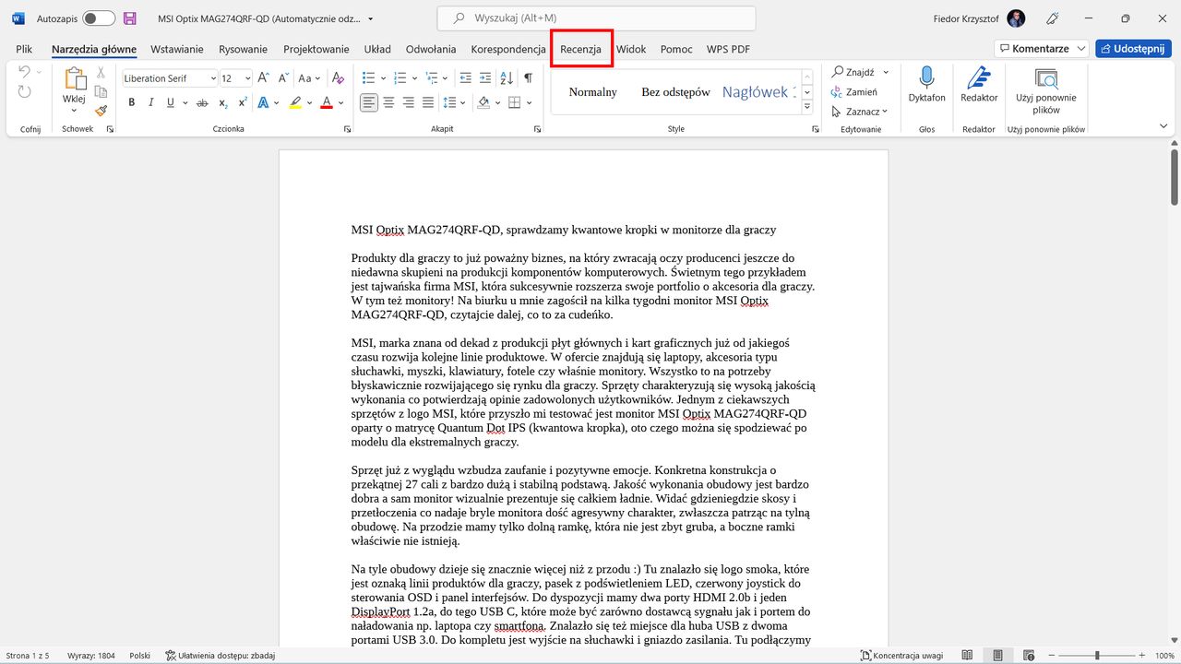
Task: Open the sort A-Z tool
Action: pyautogui.click(x=506, y=78)
